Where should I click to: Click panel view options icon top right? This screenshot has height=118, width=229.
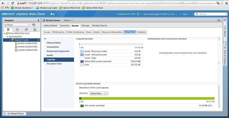219,21
